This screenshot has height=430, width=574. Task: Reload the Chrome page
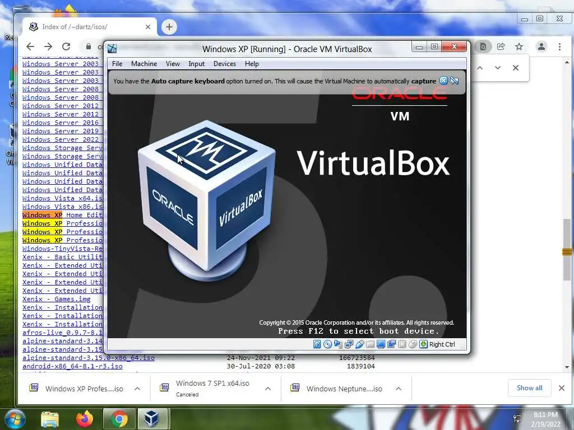click(66, 46)
